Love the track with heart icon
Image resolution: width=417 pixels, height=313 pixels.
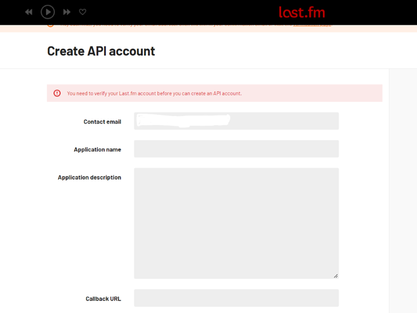tap(83, 12)
